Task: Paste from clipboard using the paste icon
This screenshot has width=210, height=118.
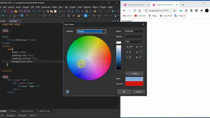Action: 52,11
